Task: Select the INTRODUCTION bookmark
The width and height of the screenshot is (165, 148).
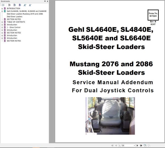Action: (x=13, y=9)
